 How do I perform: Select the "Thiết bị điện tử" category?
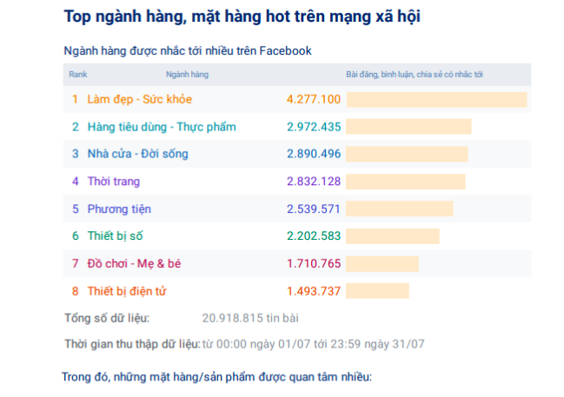coord(127,290)
